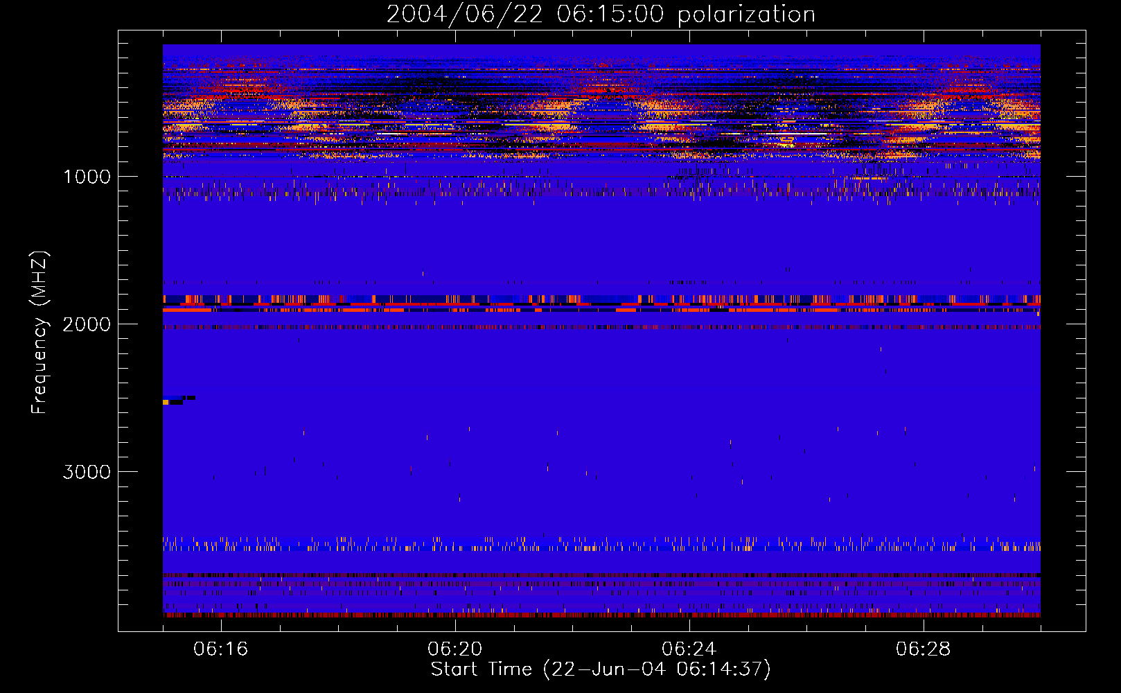This screenshot has width=1121, height=693.
Task: Select the 06:24 time tick label
Action: (689, 649)
